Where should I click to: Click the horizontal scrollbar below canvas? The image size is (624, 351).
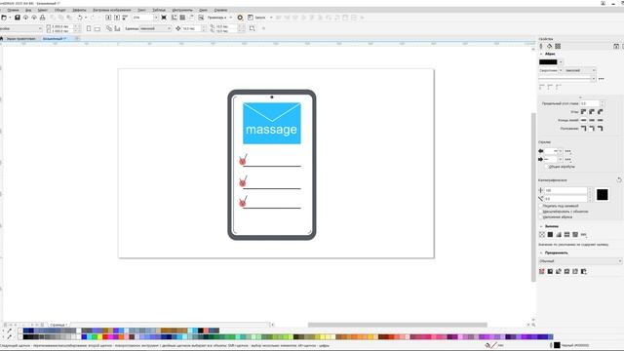(x=397, y=325)
